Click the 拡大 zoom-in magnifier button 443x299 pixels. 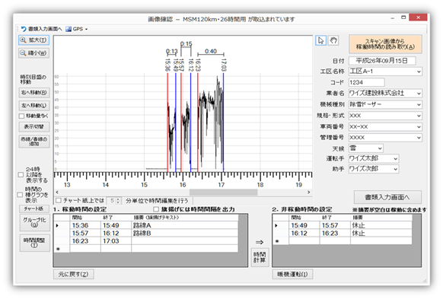coord(34,40)
